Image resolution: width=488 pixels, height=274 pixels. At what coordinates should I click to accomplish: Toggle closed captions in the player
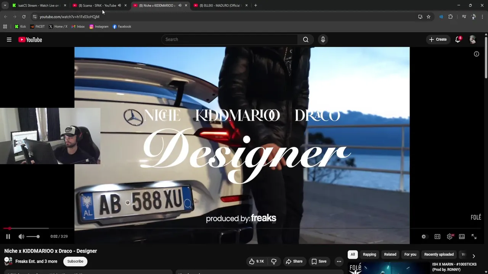click(x=437, y=236)
